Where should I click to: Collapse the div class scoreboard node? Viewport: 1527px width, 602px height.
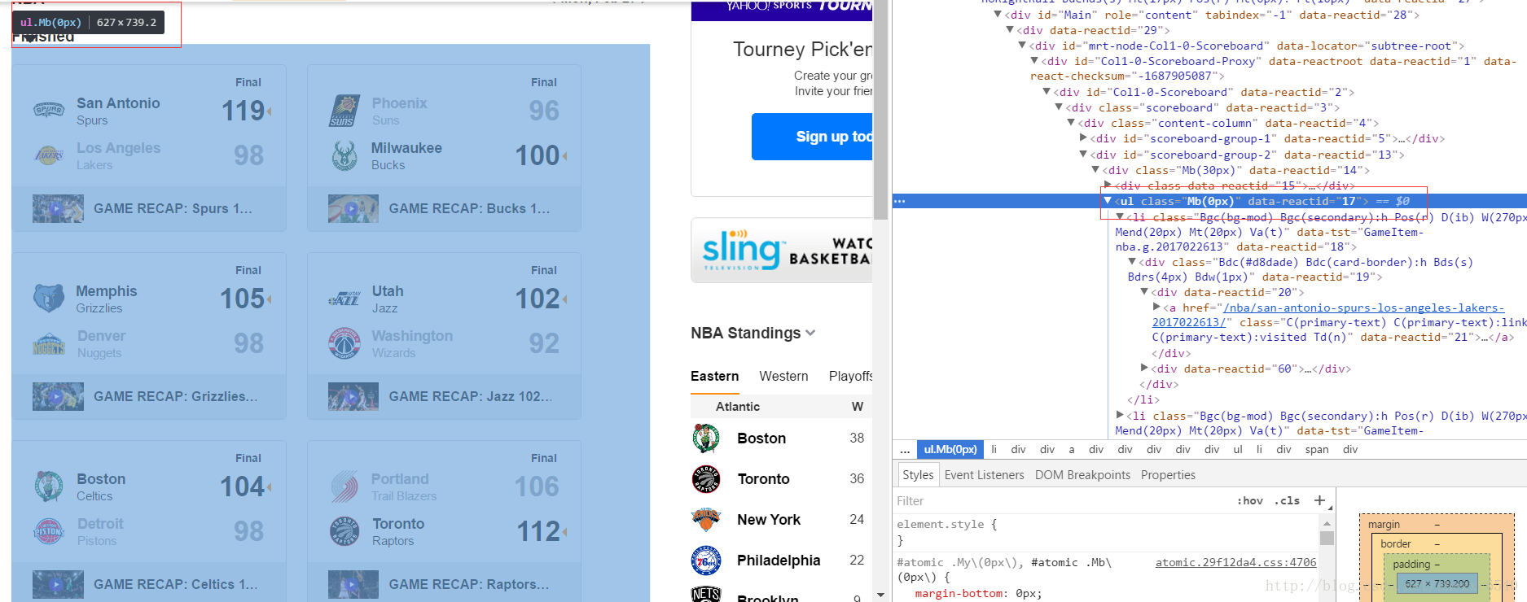pos(1059,107)
